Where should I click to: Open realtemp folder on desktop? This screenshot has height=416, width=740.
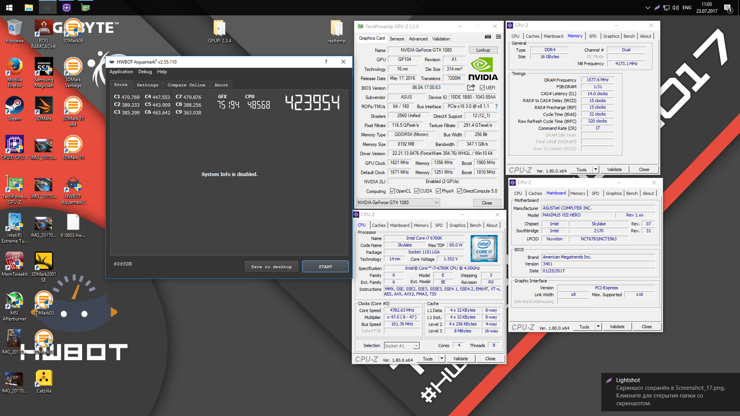(336, 31)
